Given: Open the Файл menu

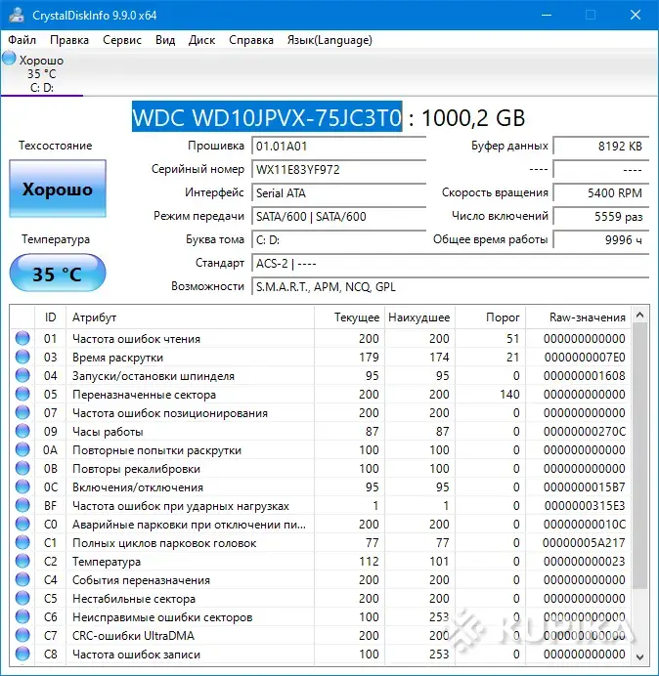Looking at the screenshot, I should point(22,40).
